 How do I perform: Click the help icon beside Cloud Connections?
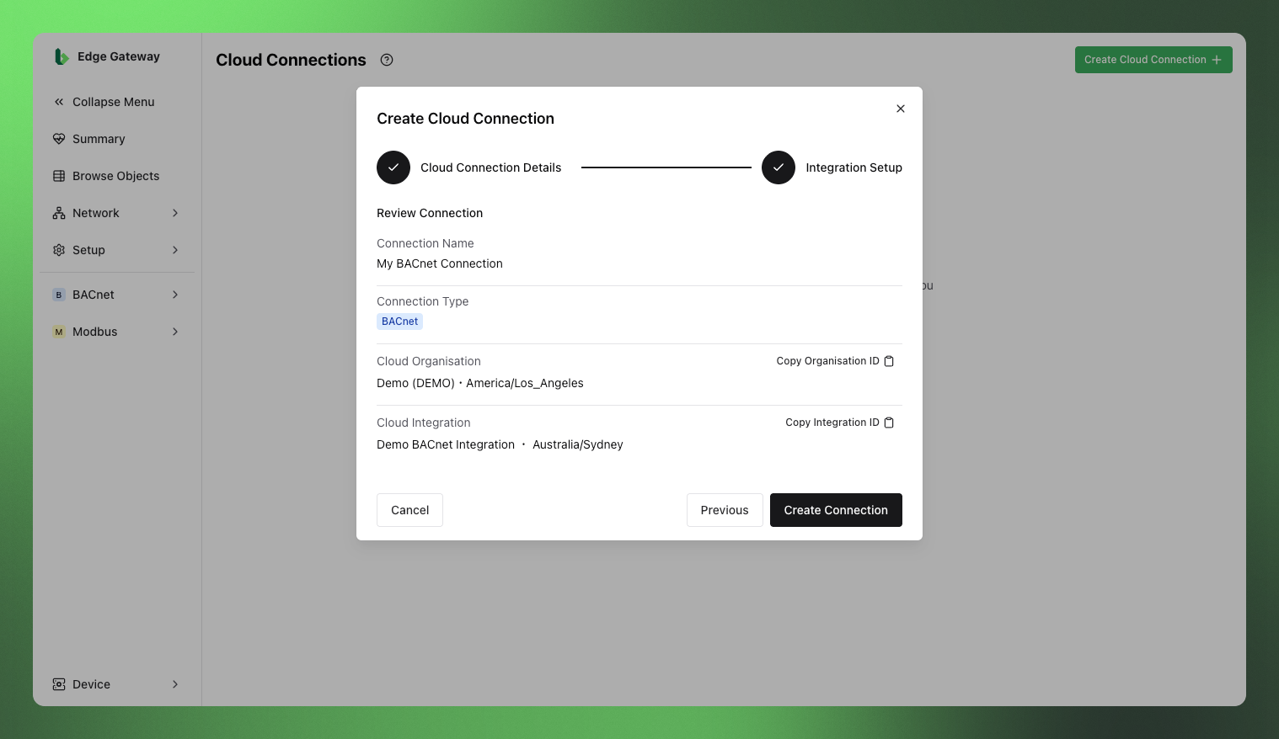coord(387,60)
